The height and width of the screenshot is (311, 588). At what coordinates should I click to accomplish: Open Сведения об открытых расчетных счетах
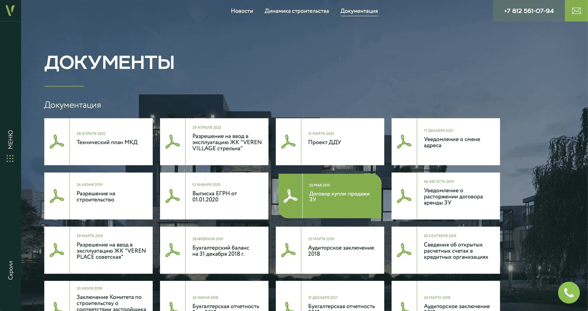click(456, 251)
